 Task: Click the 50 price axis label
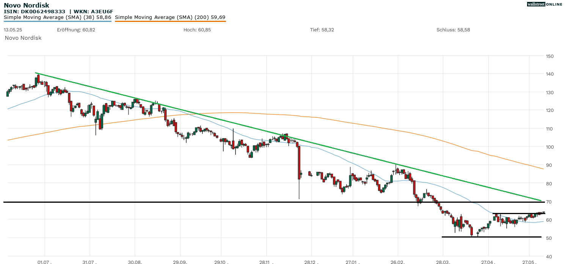tap(548, 238)
